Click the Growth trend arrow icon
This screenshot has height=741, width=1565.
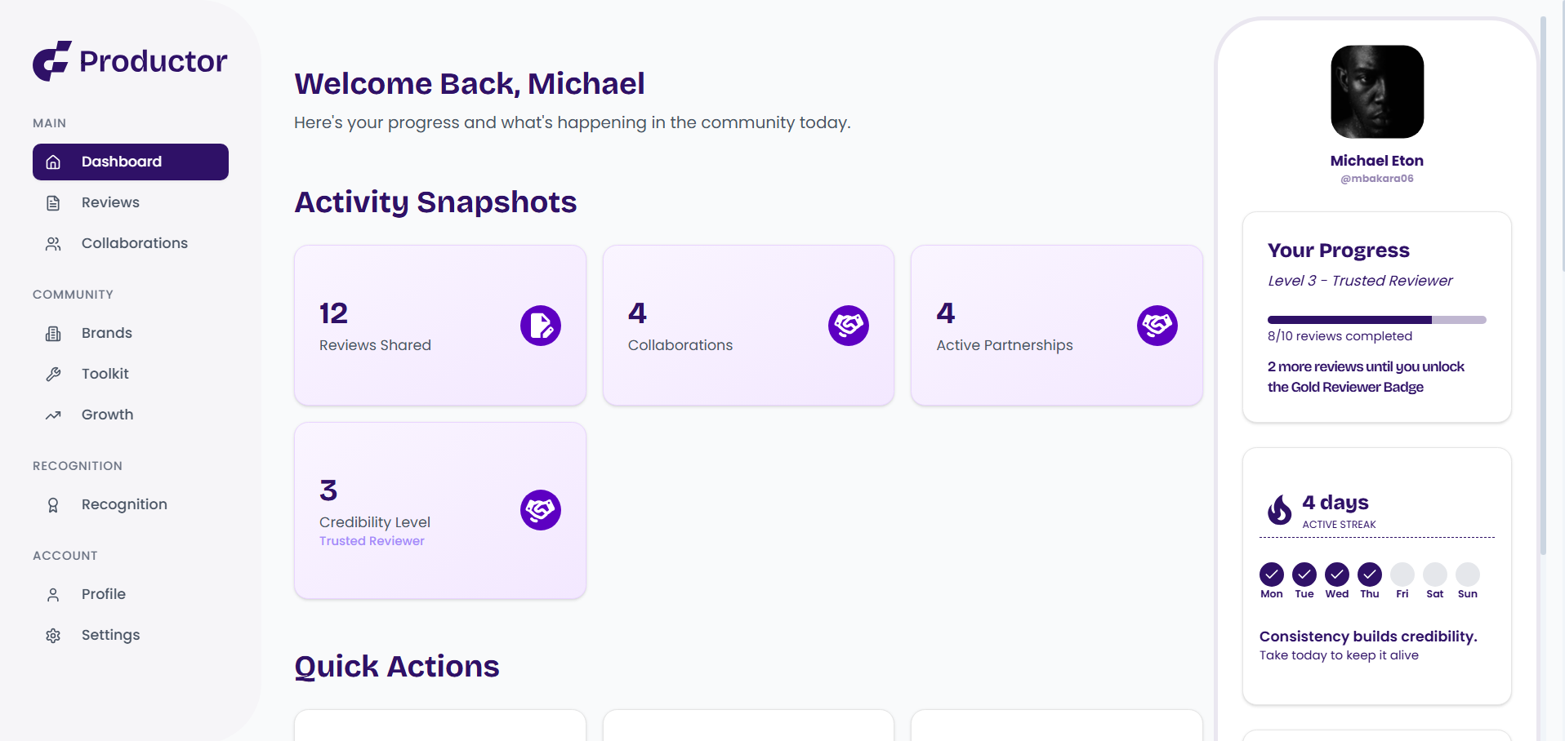[x=53, y=415]
